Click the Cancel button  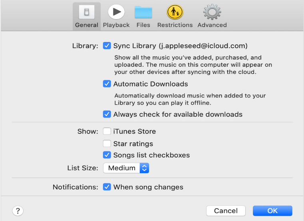point(226,211)
